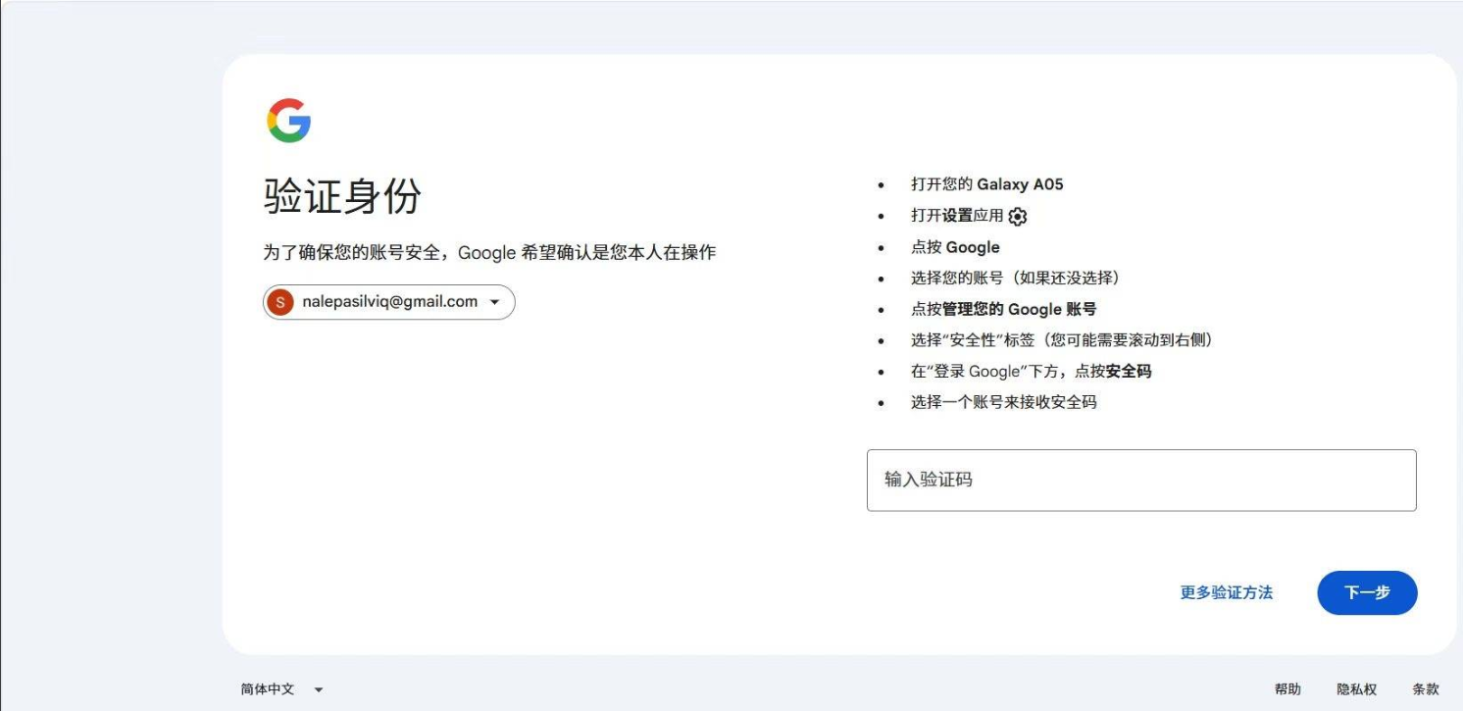Viewport: 1463px width, 711px height.
Task: Click the Google logo
Action: [x=289, y=121]
